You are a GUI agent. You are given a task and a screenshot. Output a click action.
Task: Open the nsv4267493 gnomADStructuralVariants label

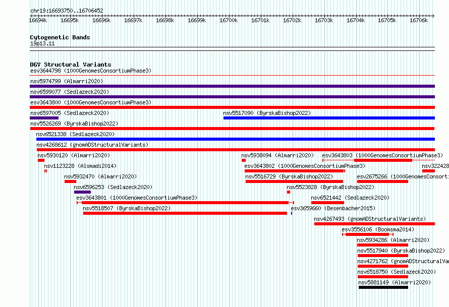tap(370, 219)
